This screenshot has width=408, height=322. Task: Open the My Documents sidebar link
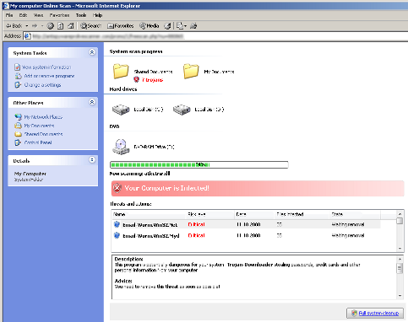tap(39, 126)
